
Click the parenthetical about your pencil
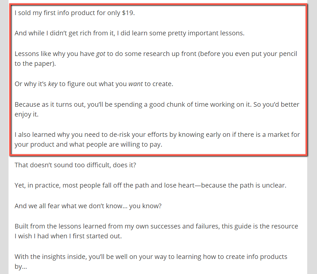click(x=248, y=54)
